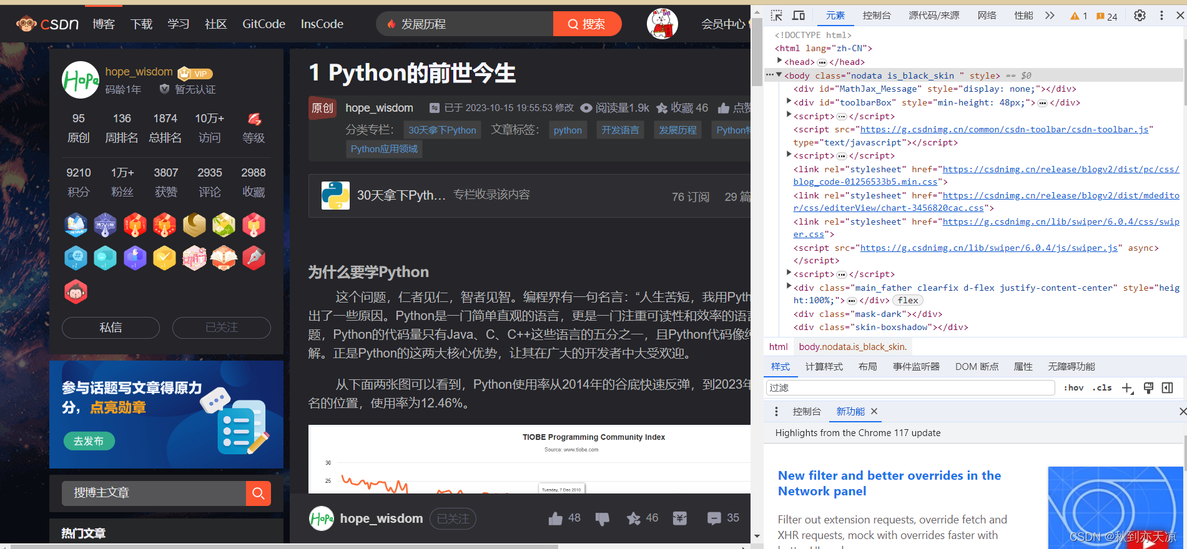The width and height of the screenshot is (1187, 549).
Task: Click the thumbs-up icon showing 48
Action: point(555,518)
